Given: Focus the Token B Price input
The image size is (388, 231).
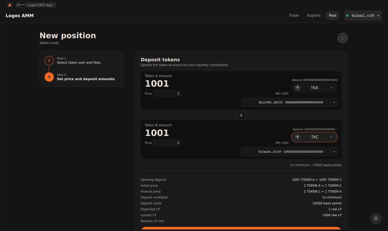Looking at the screenshot, I should pos(167,143).
